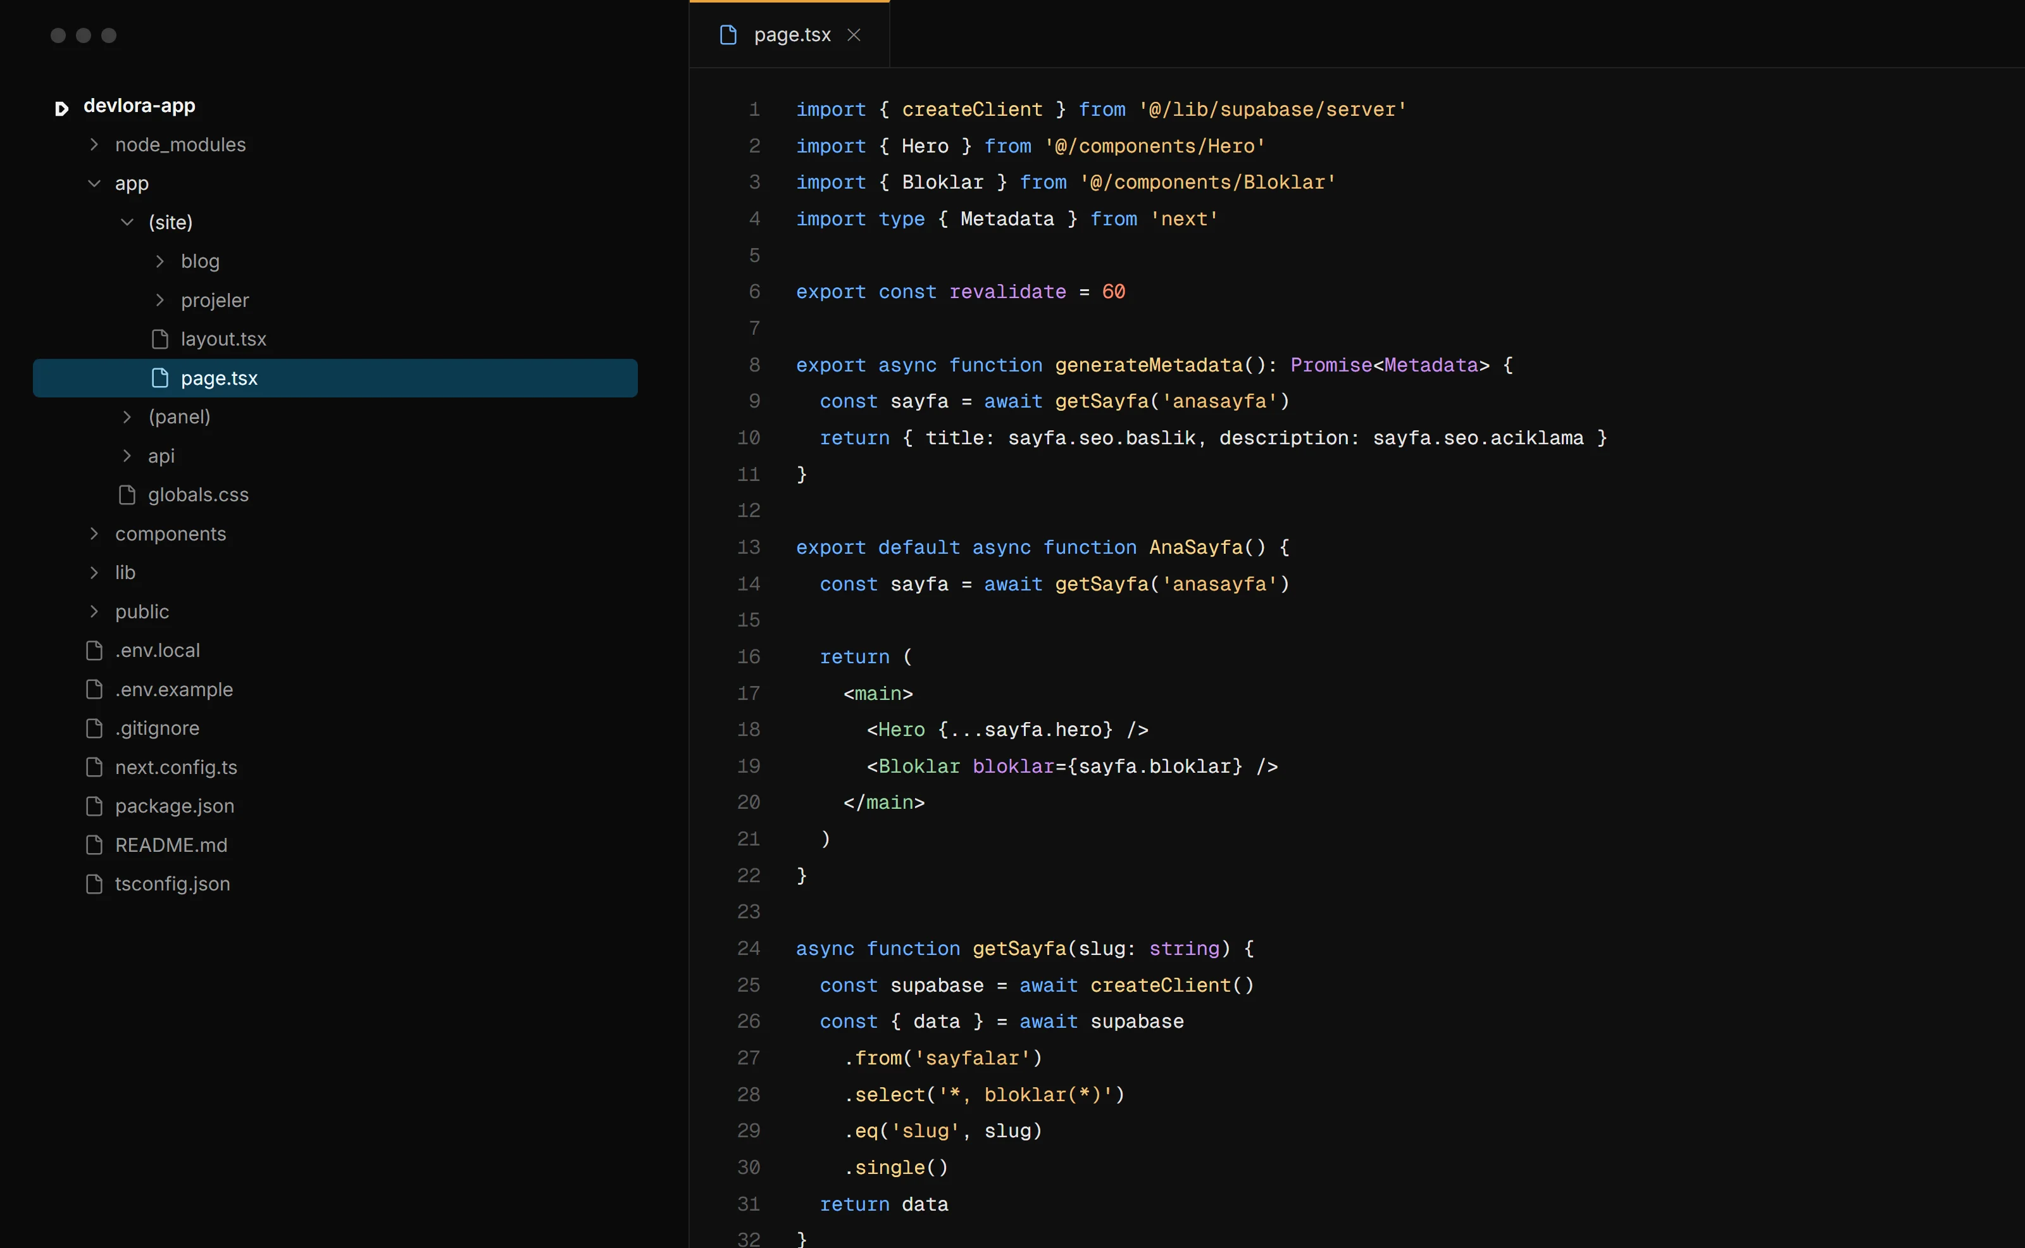Expand the projeler folder
The height and width of the screenshot is (1248, 2025).
pyautogui.click(x=160, y=301)
